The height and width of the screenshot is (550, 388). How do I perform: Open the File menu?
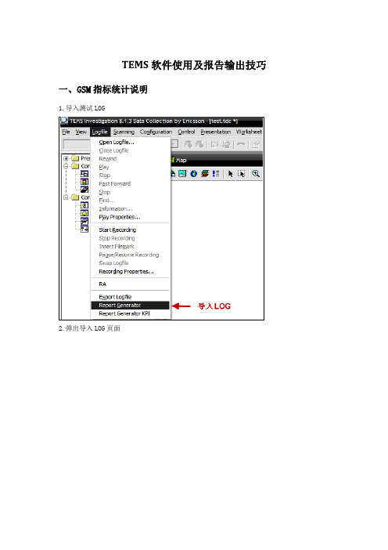click(x=66, y=132)
